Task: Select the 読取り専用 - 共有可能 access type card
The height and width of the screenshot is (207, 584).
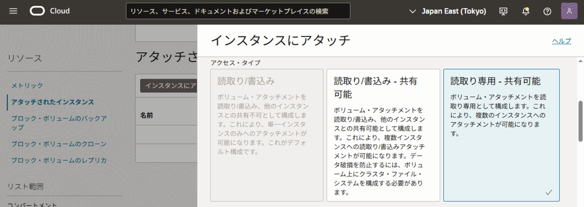Action: pyautogui.click(x=501, y=135)
